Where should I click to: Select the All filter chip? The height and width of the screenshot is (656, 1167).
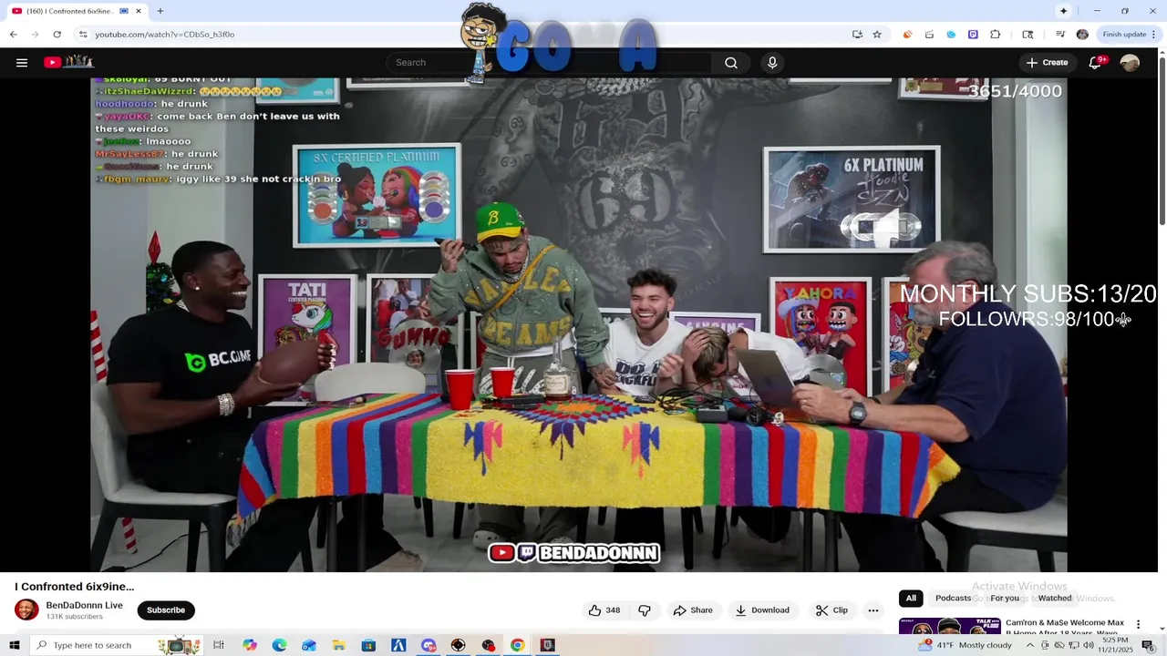[911, 598]
